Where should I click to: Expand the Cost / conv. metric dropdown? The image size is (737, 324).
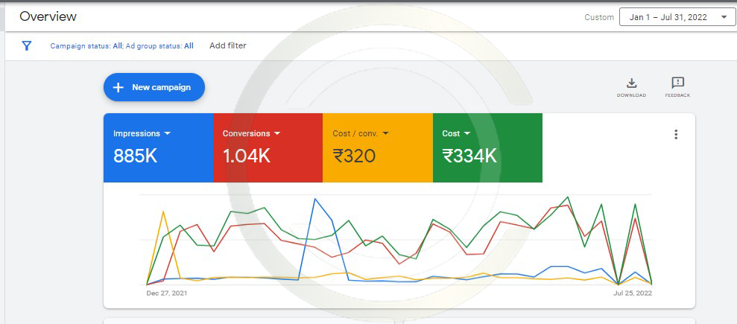tap(385, 133)
